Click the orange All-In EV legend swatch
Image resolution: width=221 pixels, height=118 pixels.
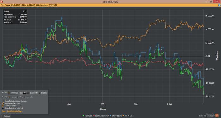[x=123, y=116]
